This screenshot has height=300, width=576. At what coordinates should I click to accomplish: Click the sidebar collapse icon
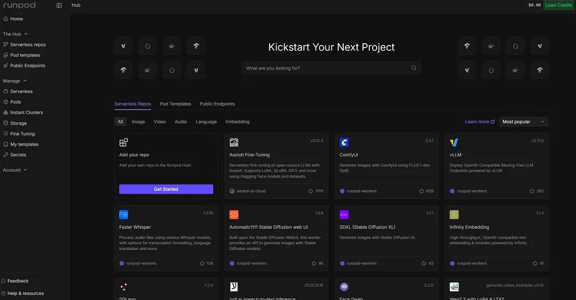coord(59,5)
